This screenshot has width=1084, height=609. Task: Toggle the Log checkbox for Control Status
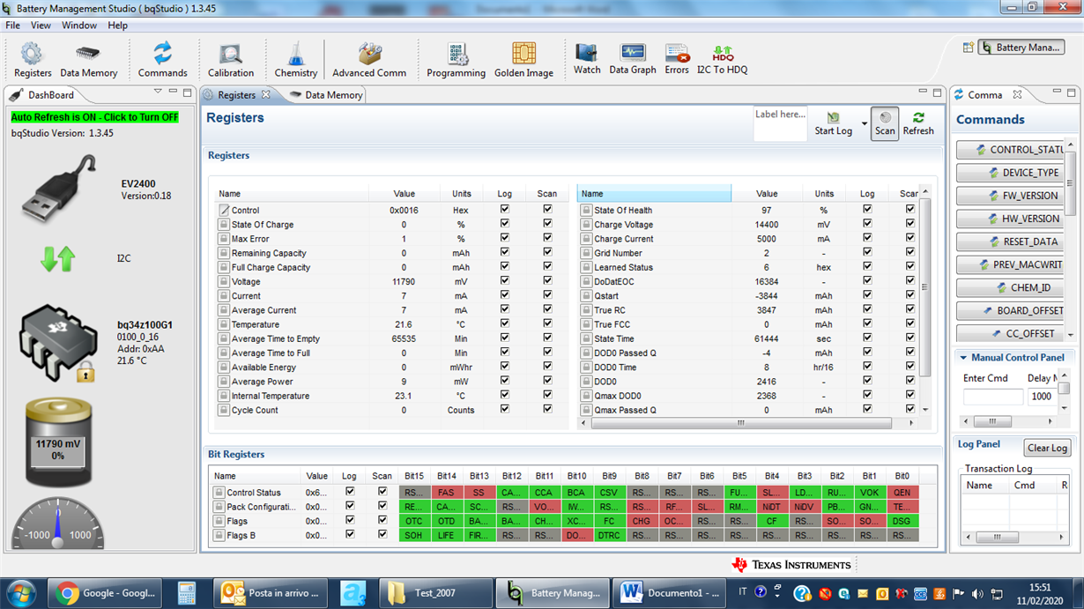[x=350, y=492]
